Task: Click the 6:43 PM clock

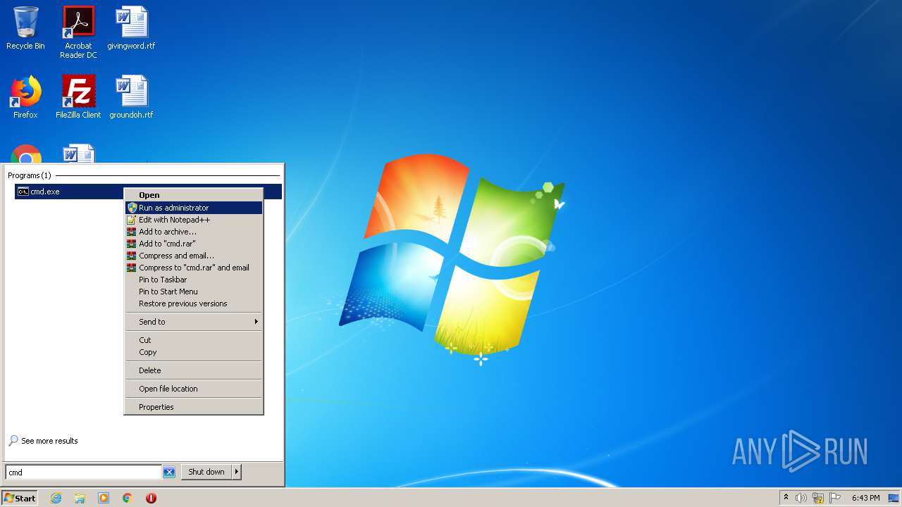Action: pyautogui.click(x=865, y=498)
